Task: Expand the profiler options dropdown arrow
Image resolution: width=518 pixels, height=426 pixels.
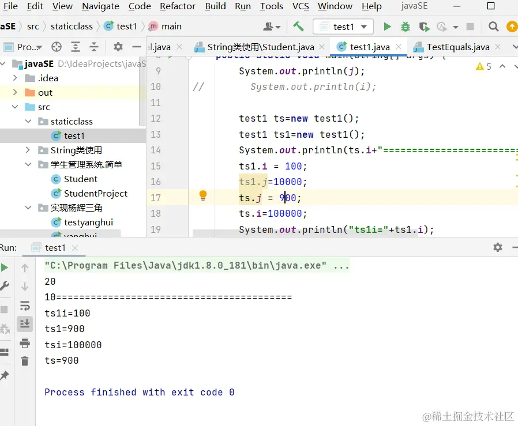Action: pyautogui.click(x=456, y=27)
